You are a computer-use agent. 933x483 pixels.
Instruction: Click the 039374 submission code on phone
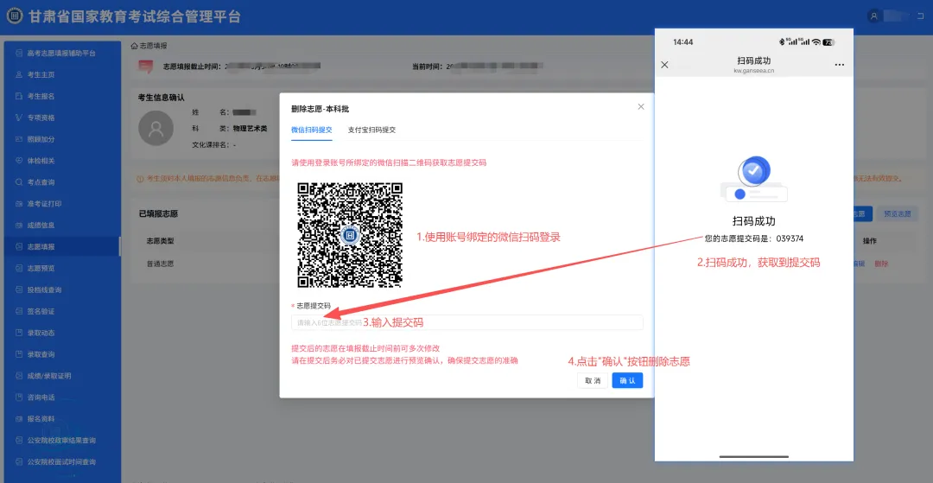(x=790, y=238)
